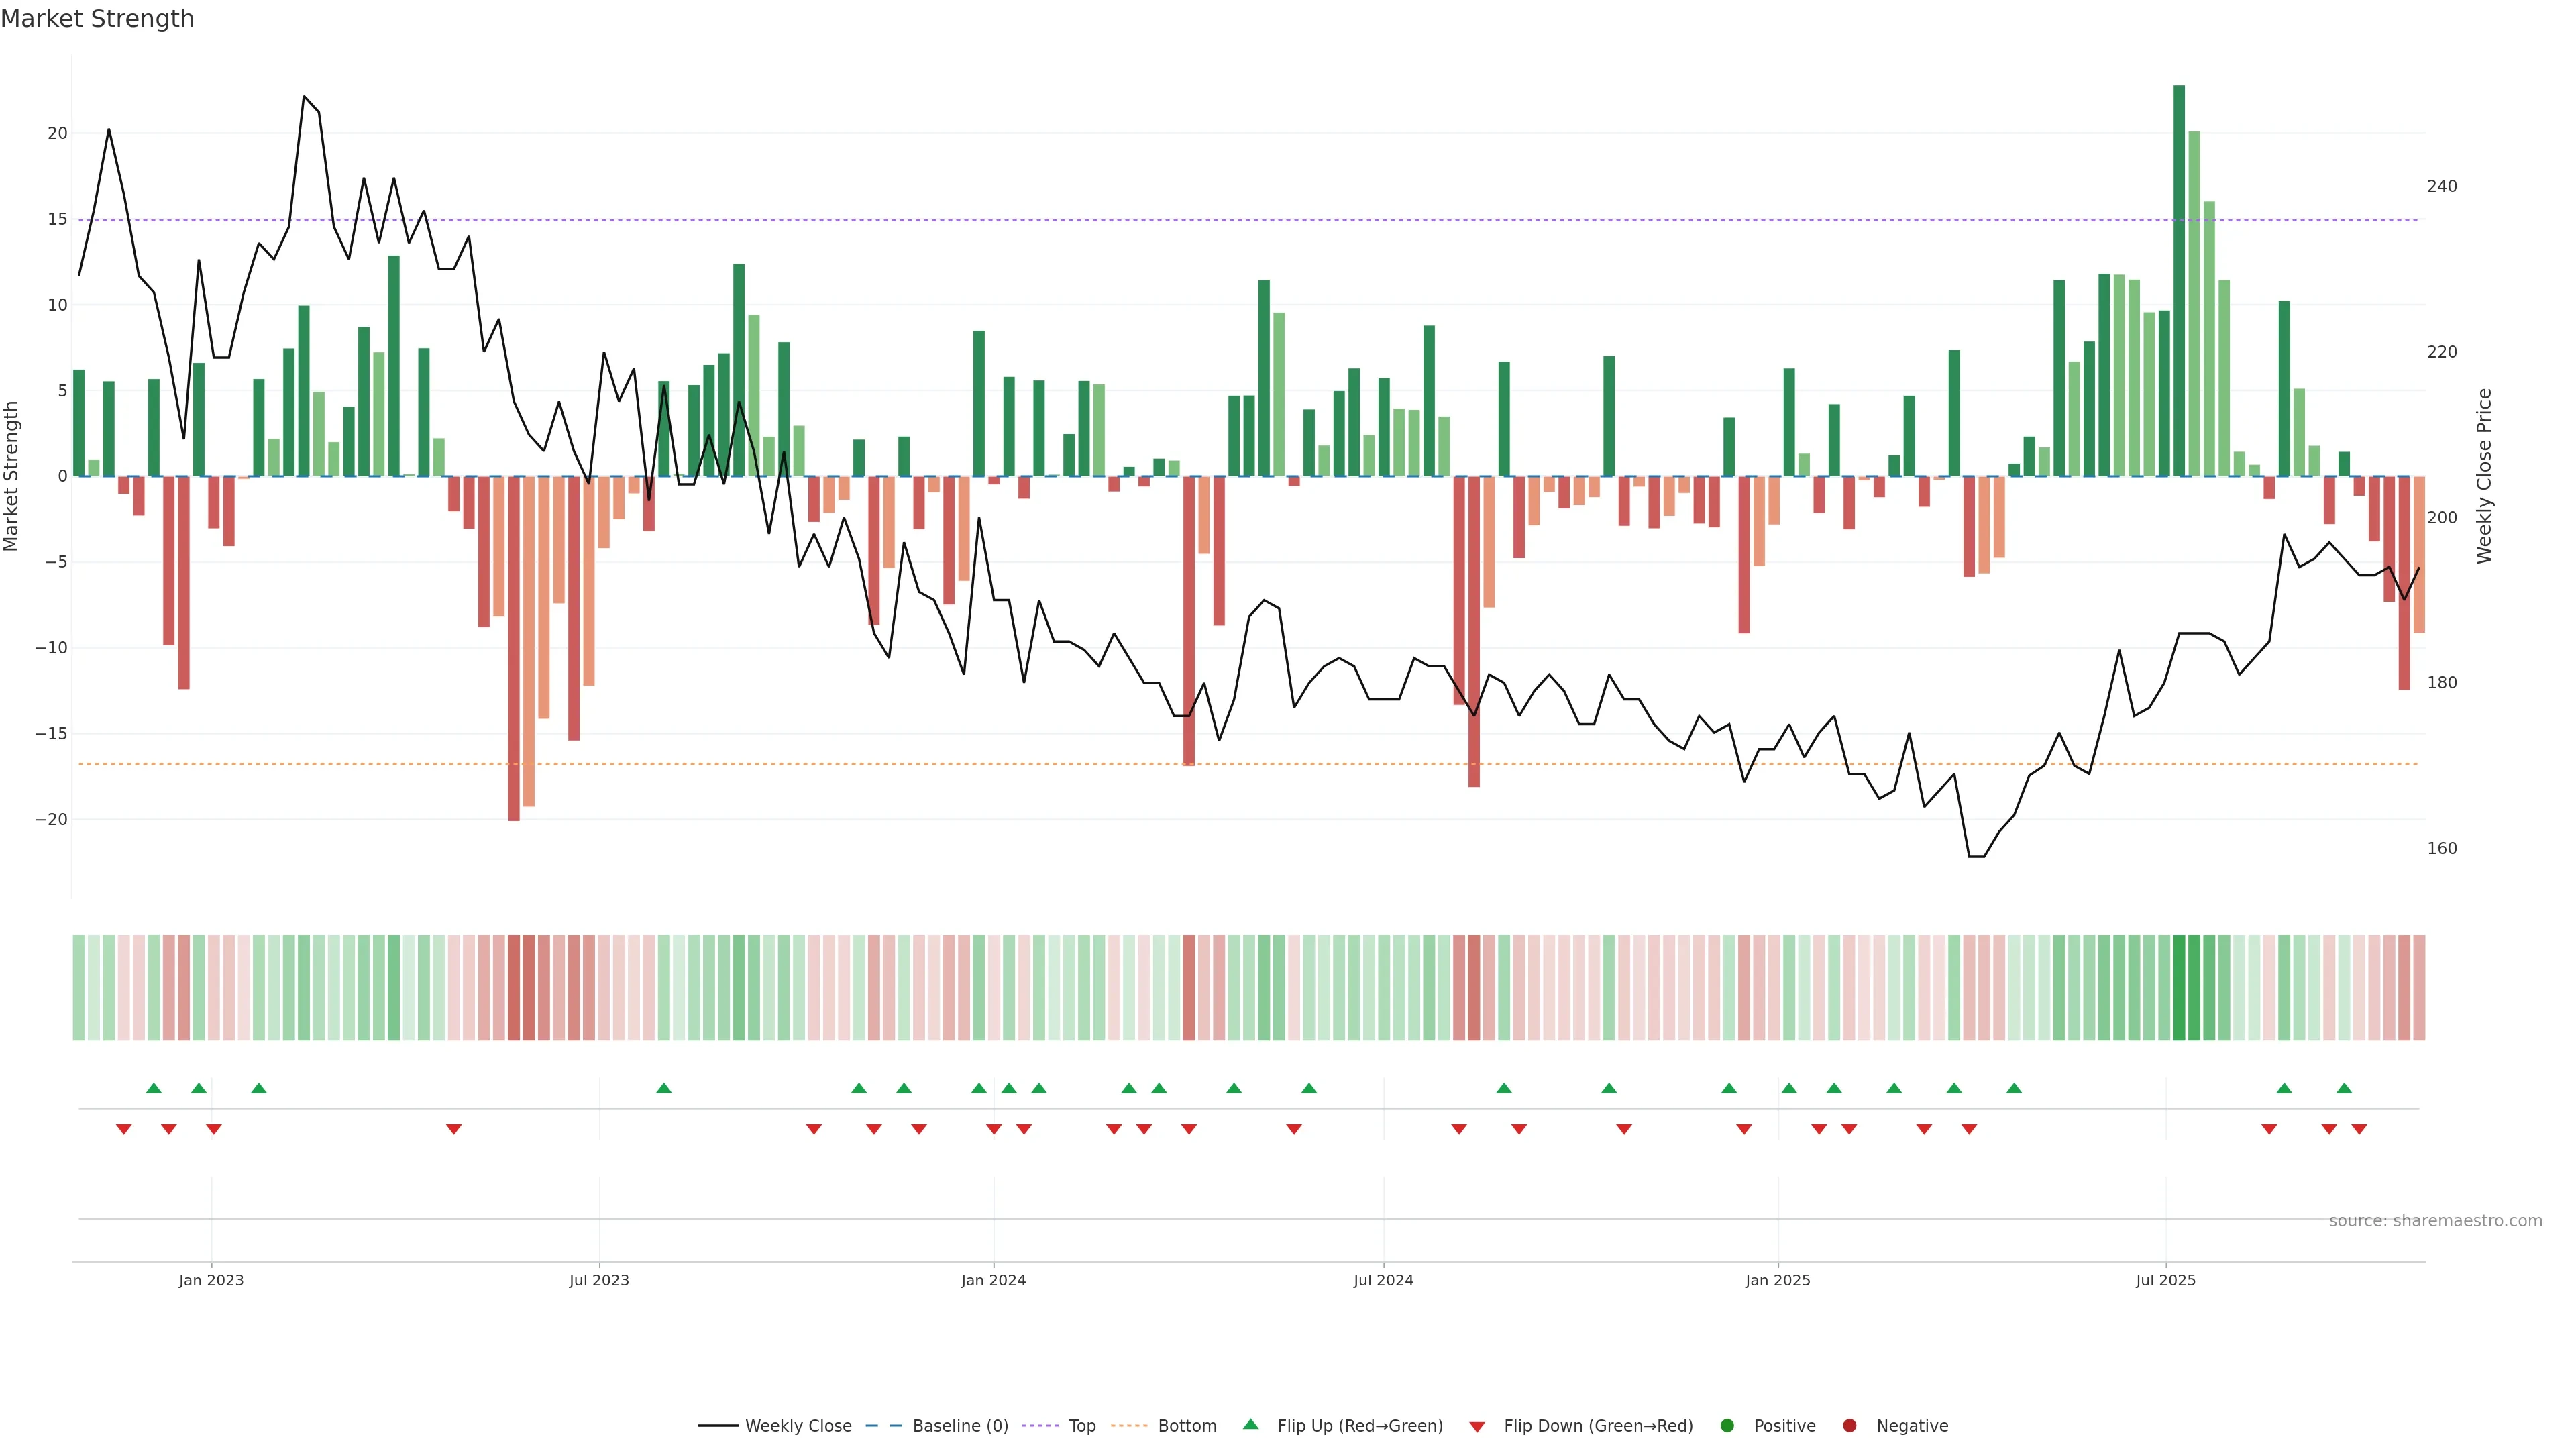Click the Jan 2023 x-axis label
This screenshot has width=2576, height=1449.
point(211,1280)
